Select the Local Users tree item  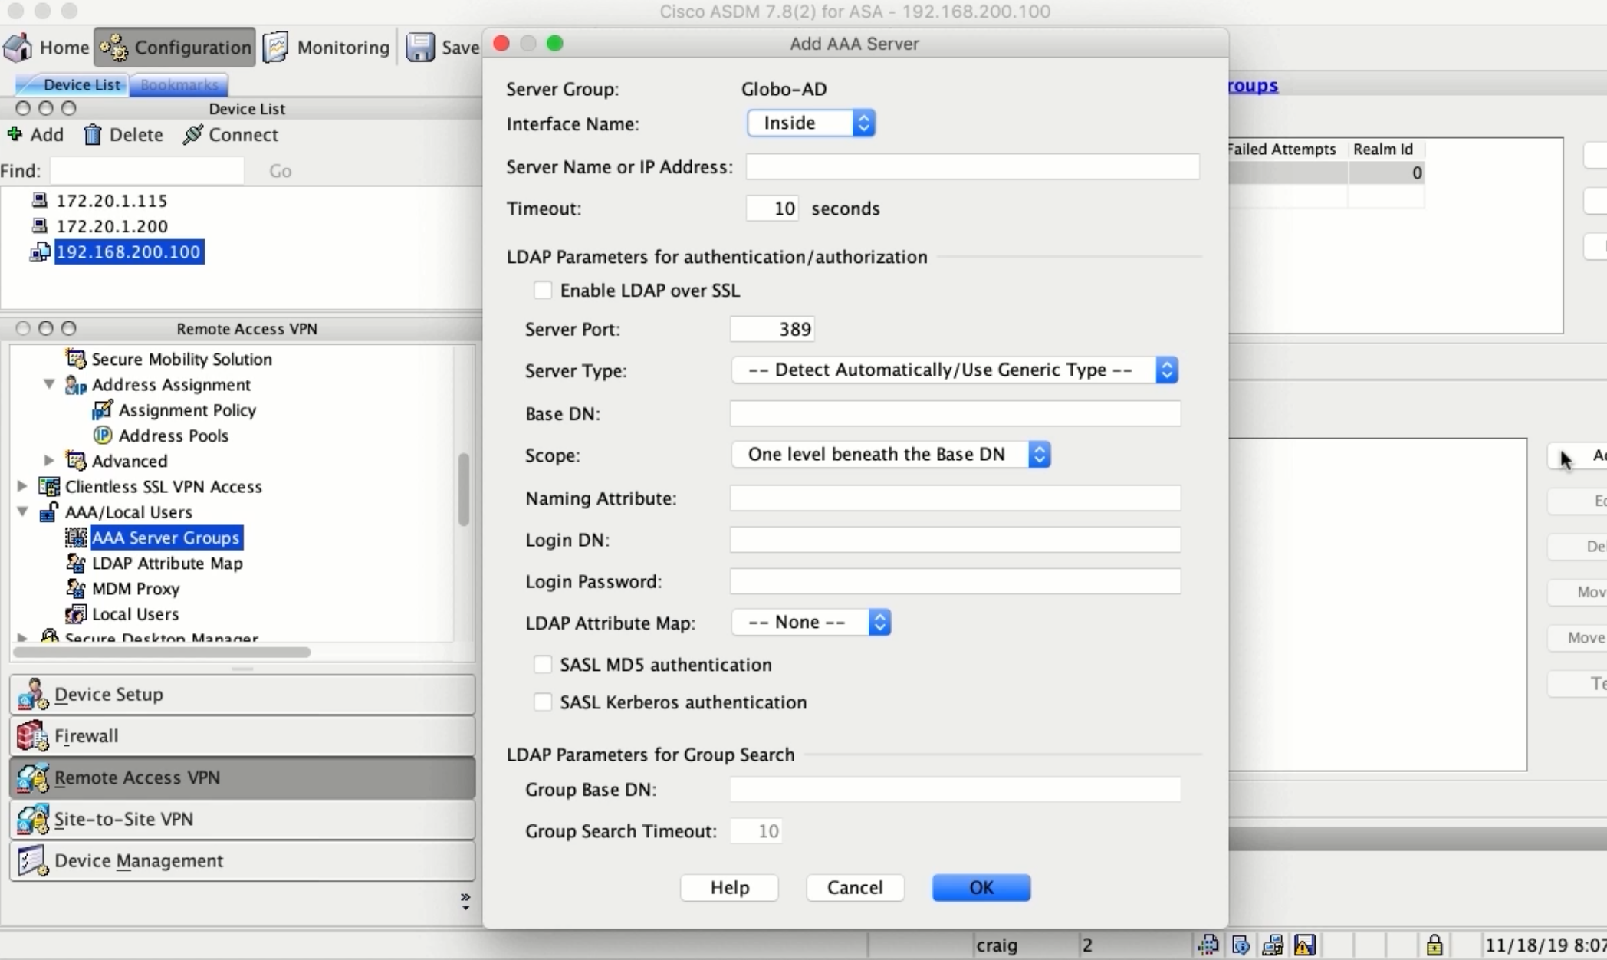(135, 614)
